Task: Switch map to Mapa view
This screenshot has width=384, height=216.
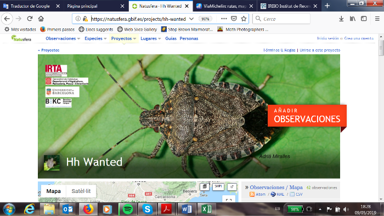Action: (53, 191)
